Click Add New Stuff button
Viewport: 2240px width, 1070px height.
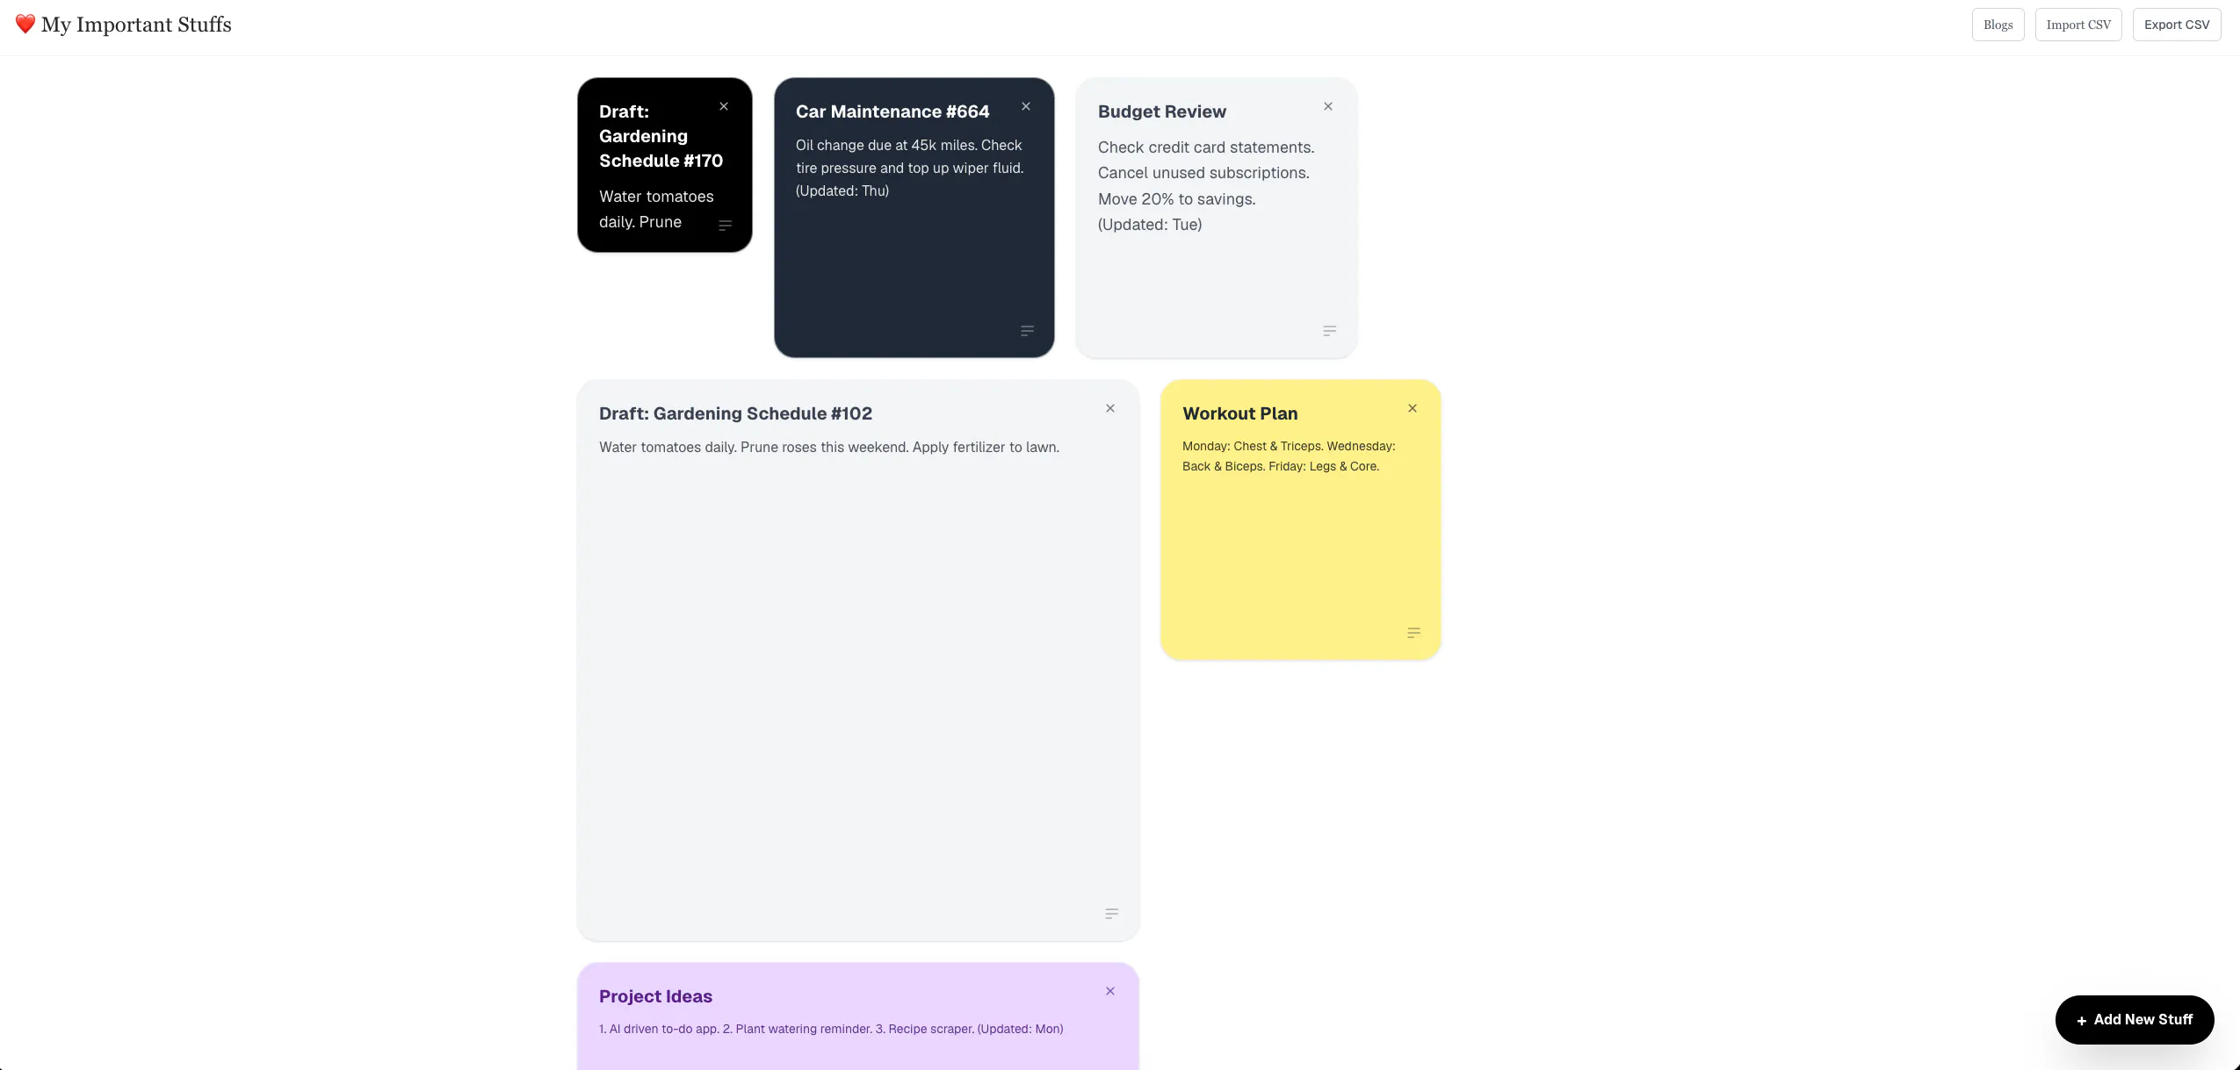click(x=2135, y=1020)
